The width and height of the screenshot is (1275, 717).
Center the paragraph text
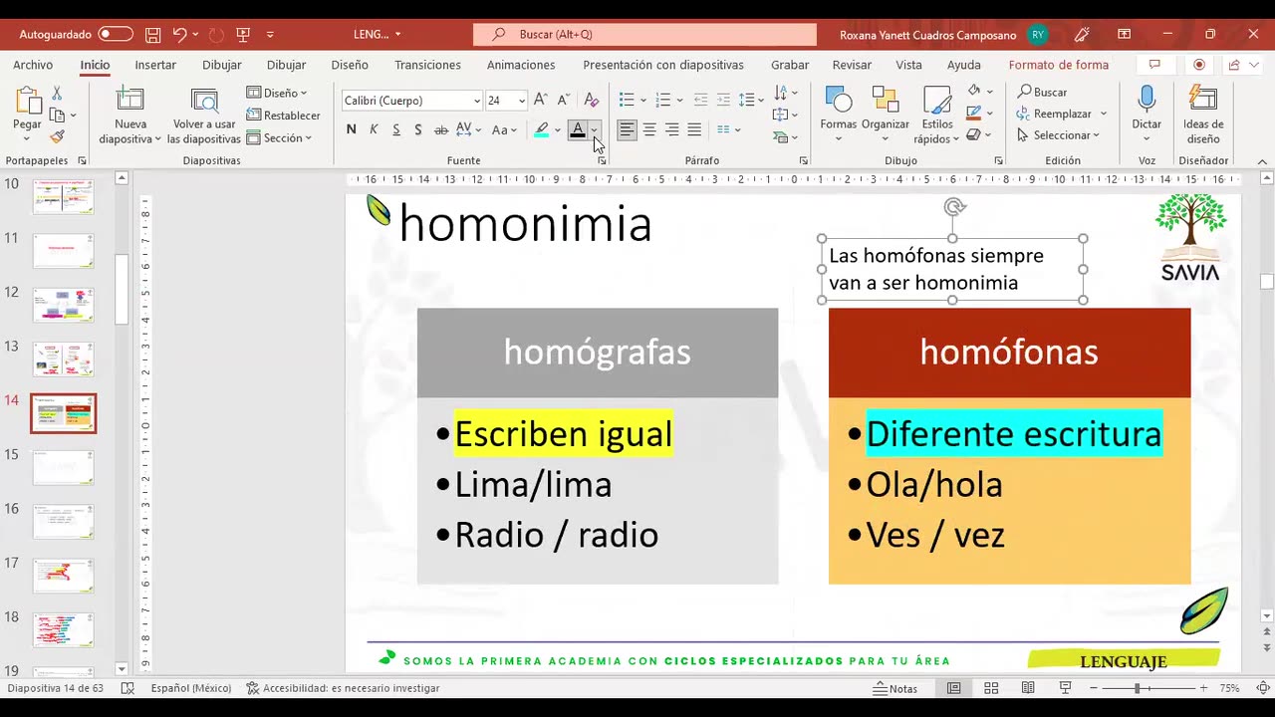point(649,129)
